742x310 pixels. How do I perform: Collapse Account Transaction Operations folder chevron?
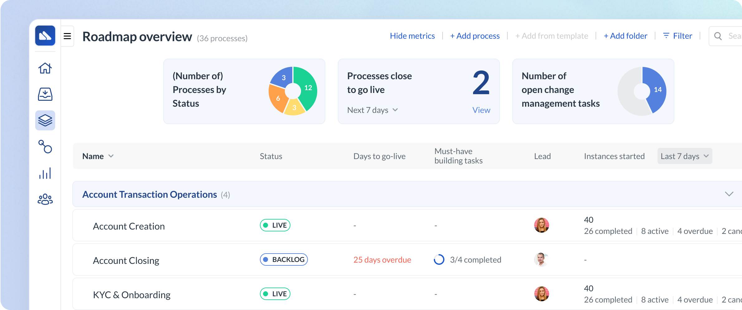coord(729,194)
